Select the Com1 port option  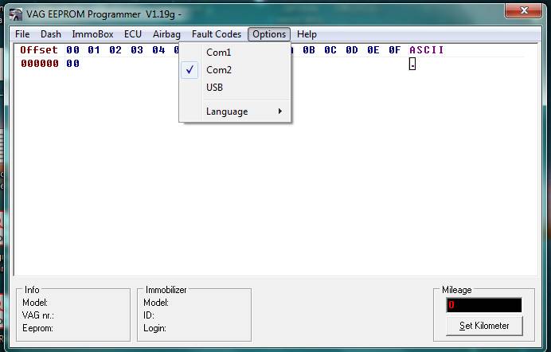click(218, 52)
